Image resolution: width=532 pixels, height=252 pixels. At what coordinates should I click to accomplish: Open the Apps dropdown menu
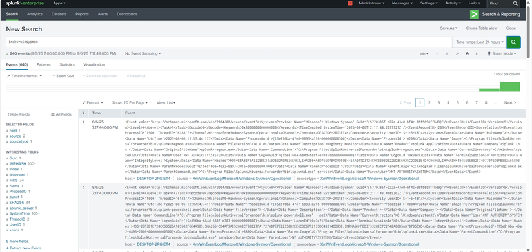pos(59,3)
